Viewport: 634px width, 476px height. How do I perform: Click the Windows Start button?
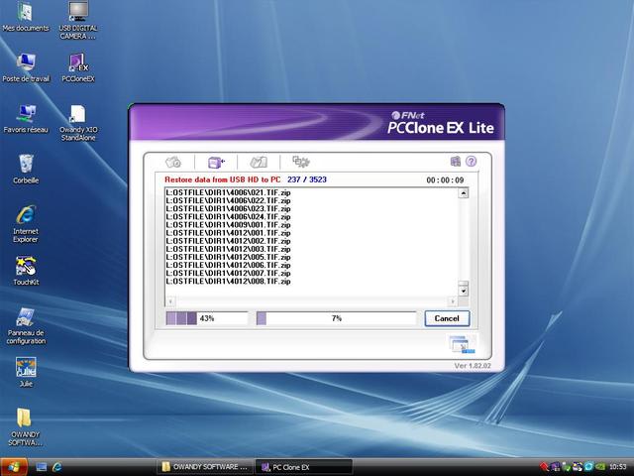click(x=14, y=467)
